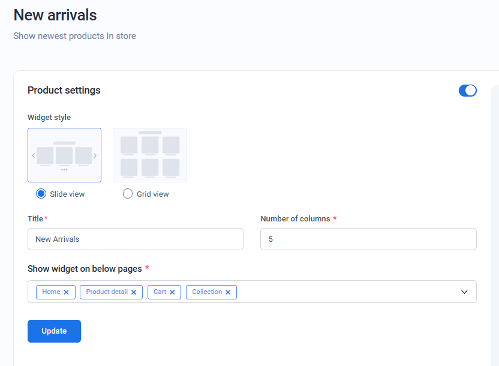Click the New arrivals page heading

tap(55, 15)
